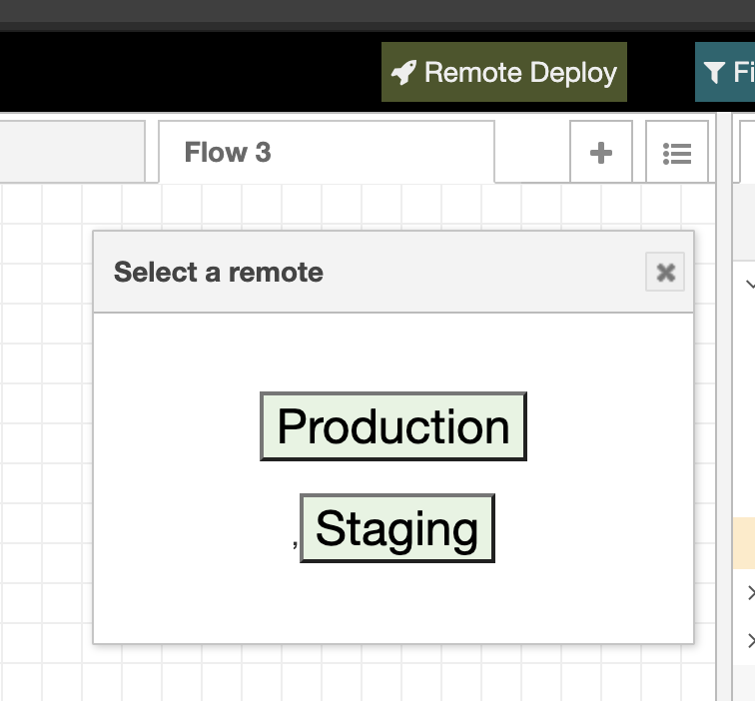
Task: Click the rocket icon in the header
Action: pyautogui.click(x=403, y=73)
